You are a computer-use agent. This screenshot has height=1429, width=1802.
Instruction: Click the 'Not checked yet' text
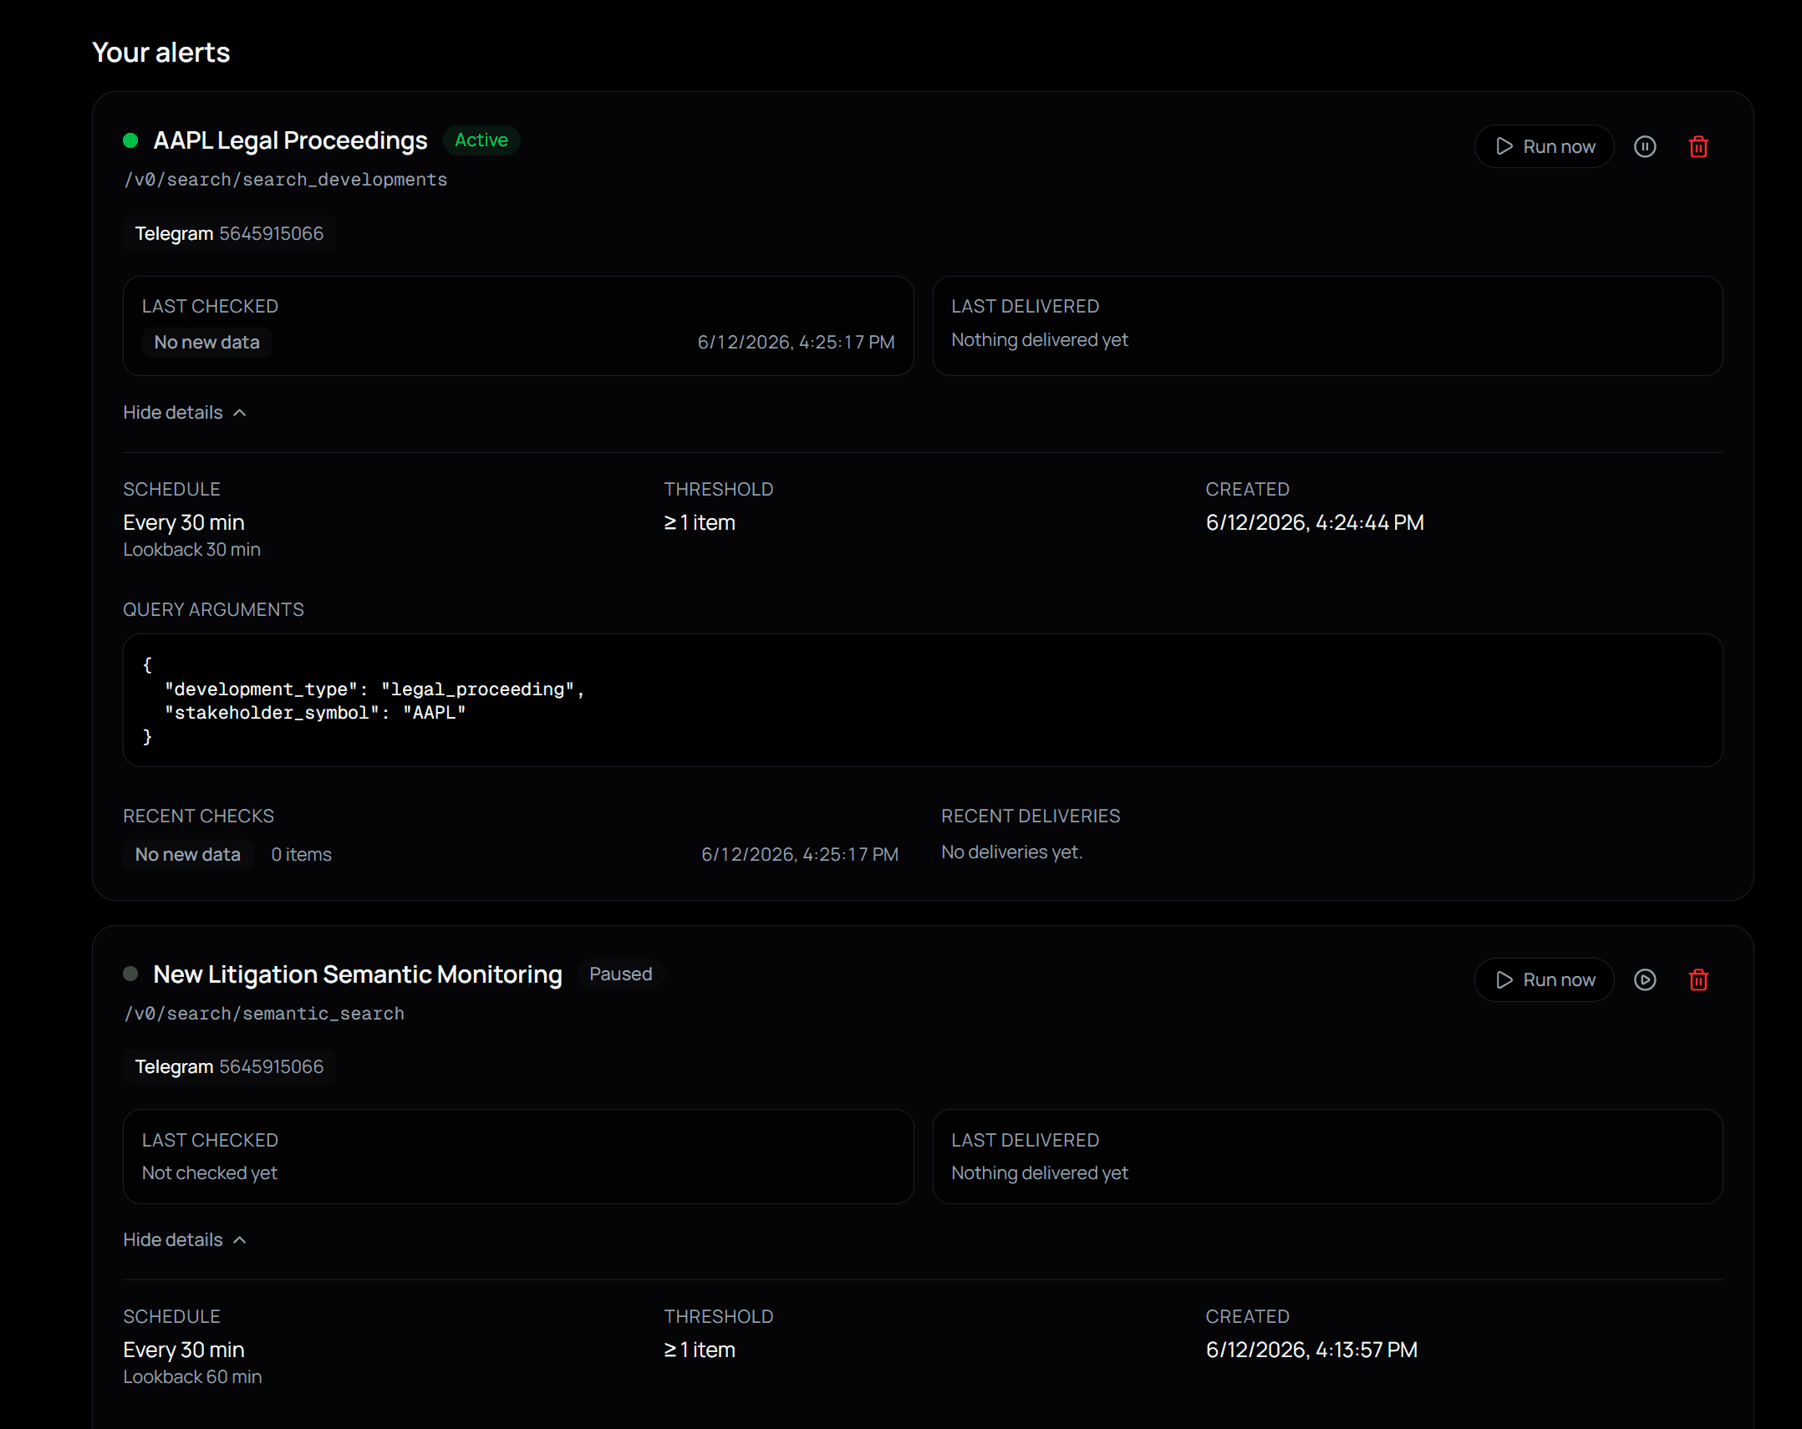pyautogui.click(x=209, y=1173)
